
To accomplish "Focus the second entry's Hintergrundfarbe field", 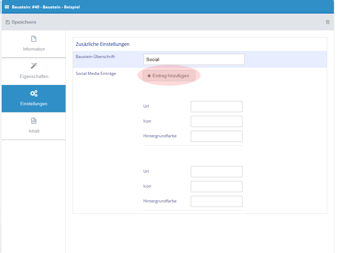I will tap(216, 201).
